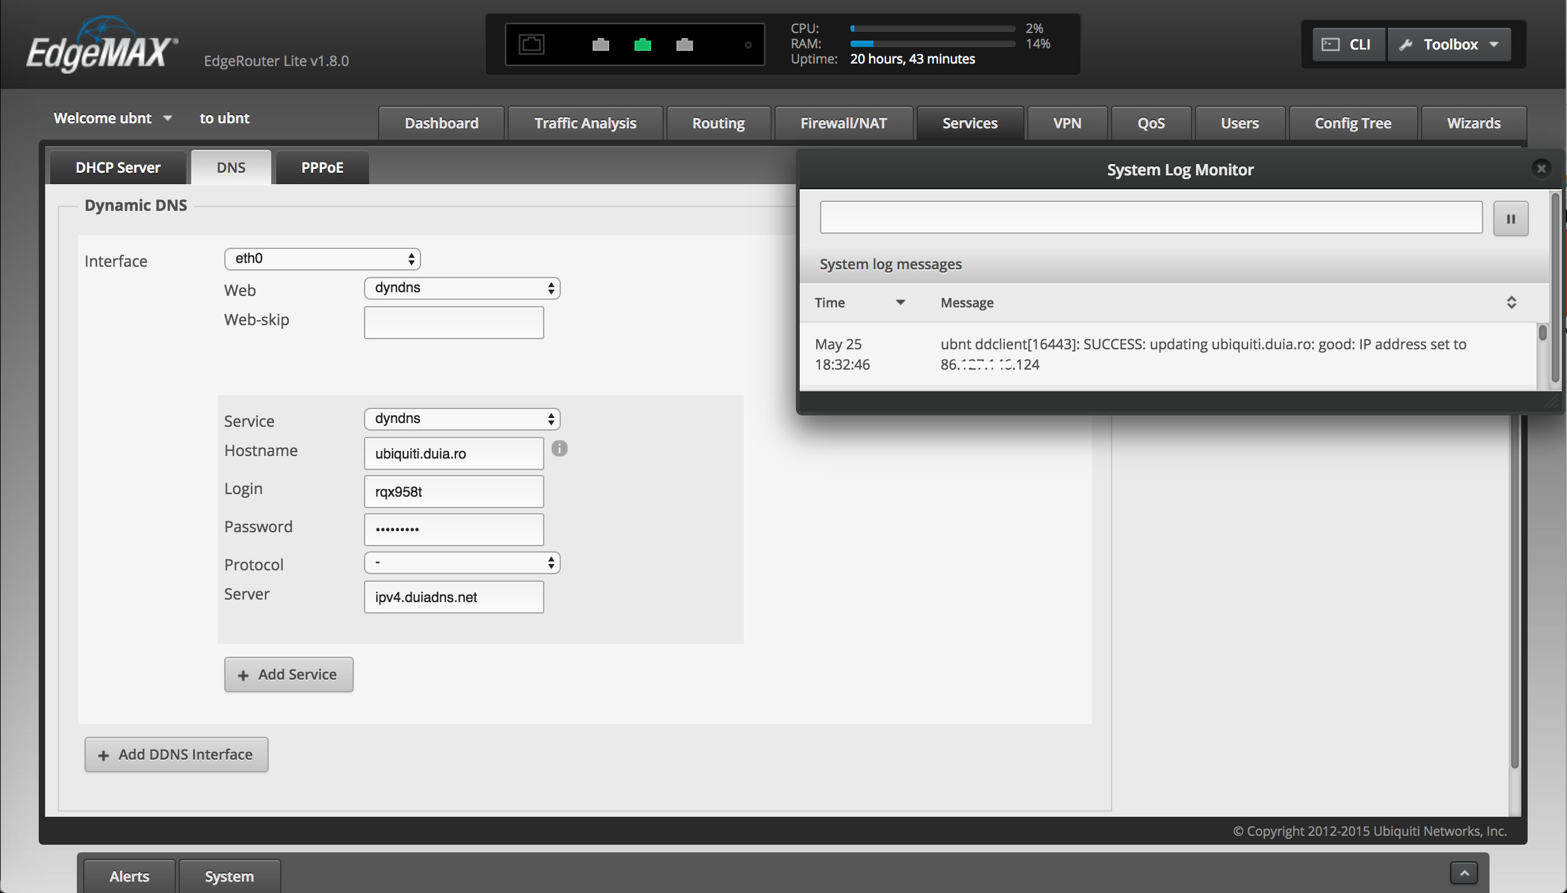Click the Ubiquiti Networks copyright text

point(1369,831)
